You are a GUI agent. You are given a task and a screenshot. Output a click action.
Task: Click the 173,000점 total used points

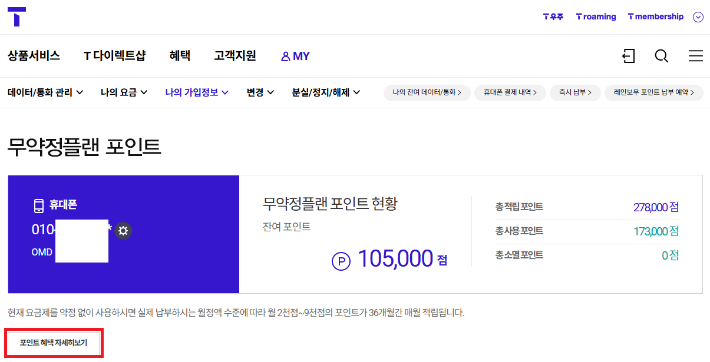pyautogui.click(x=656, y=231)
